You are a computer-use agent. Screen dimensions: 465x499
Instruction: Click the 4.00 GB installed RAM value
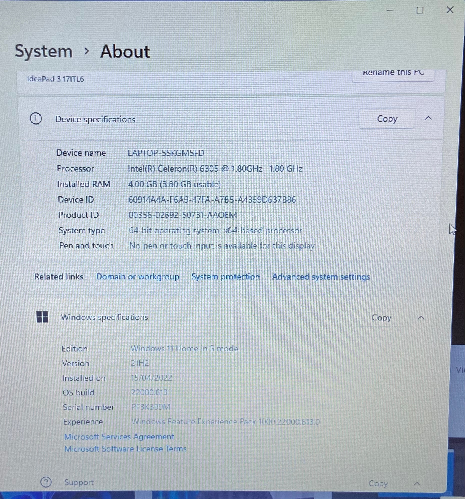[x=174, y=184]
